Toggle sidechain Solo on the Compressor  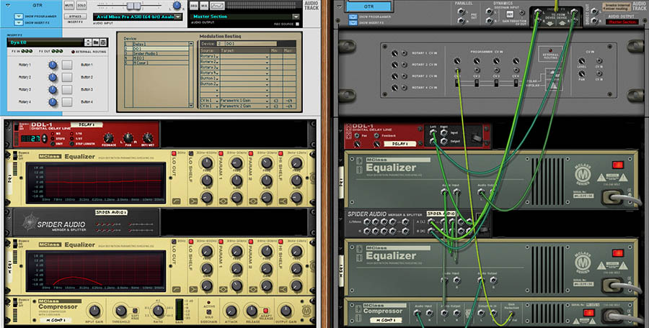click(x=209, y=312)
